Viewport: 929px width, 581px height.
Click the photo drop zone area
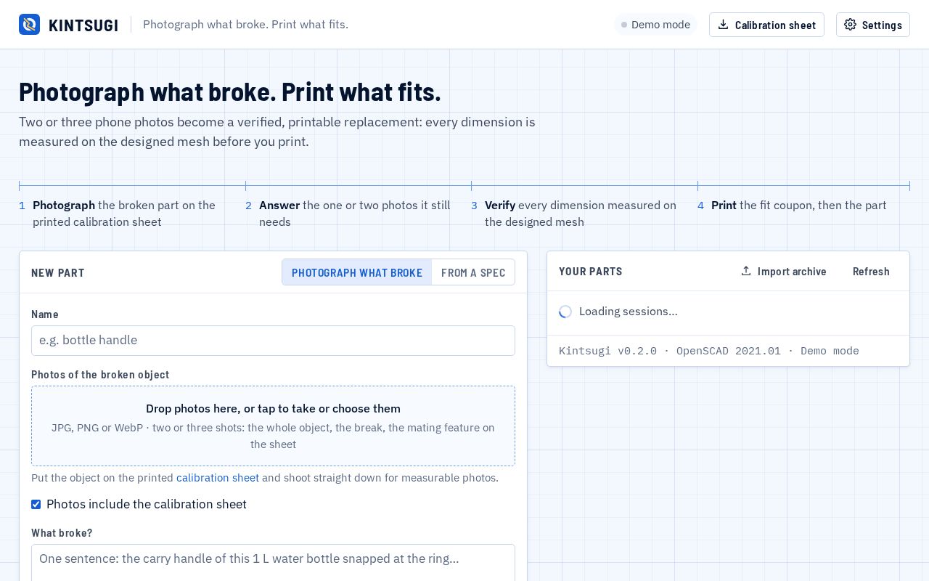click(x=273, y=426)
